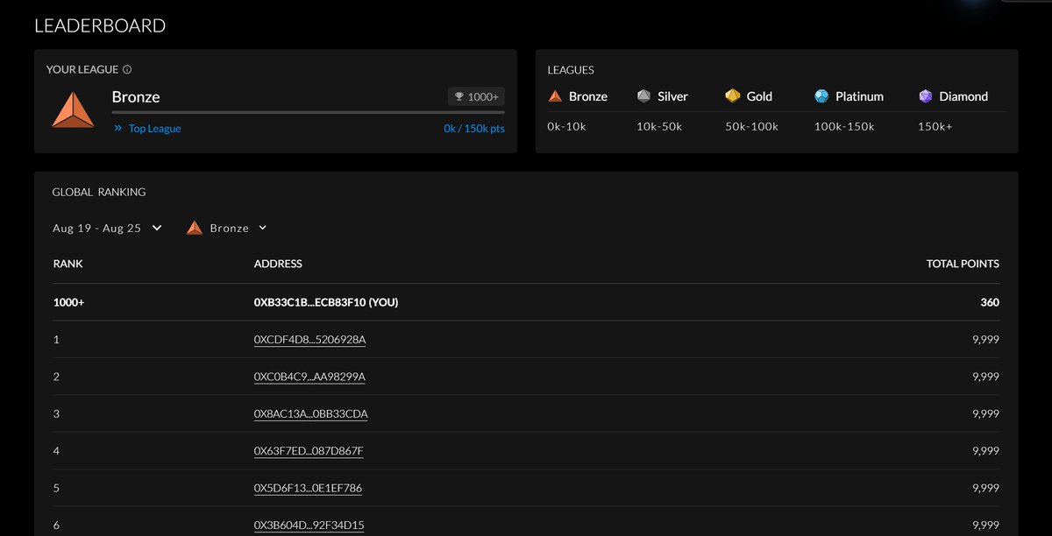1052x536 pixels.
Task: Open address 0X63F7ED...087D867F
Action: click(x=308, y=450)
